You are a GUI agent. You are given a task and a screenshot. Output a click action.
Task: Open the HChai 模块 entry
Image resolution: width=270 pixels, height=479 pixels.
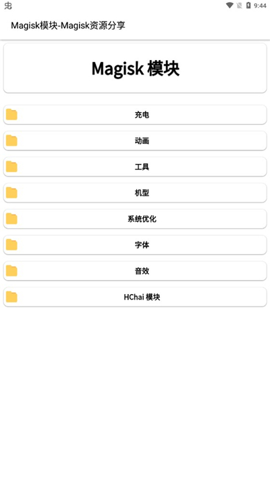pos(135,297)
